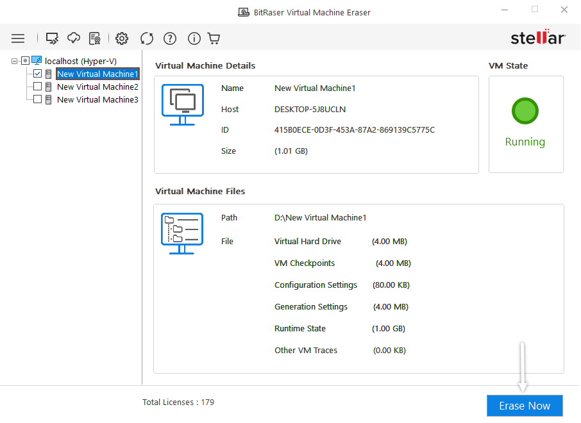The width and height of the screenshot is (581, 423).
Task: Click the Configuration Settings entry
Action: [316, 285]
